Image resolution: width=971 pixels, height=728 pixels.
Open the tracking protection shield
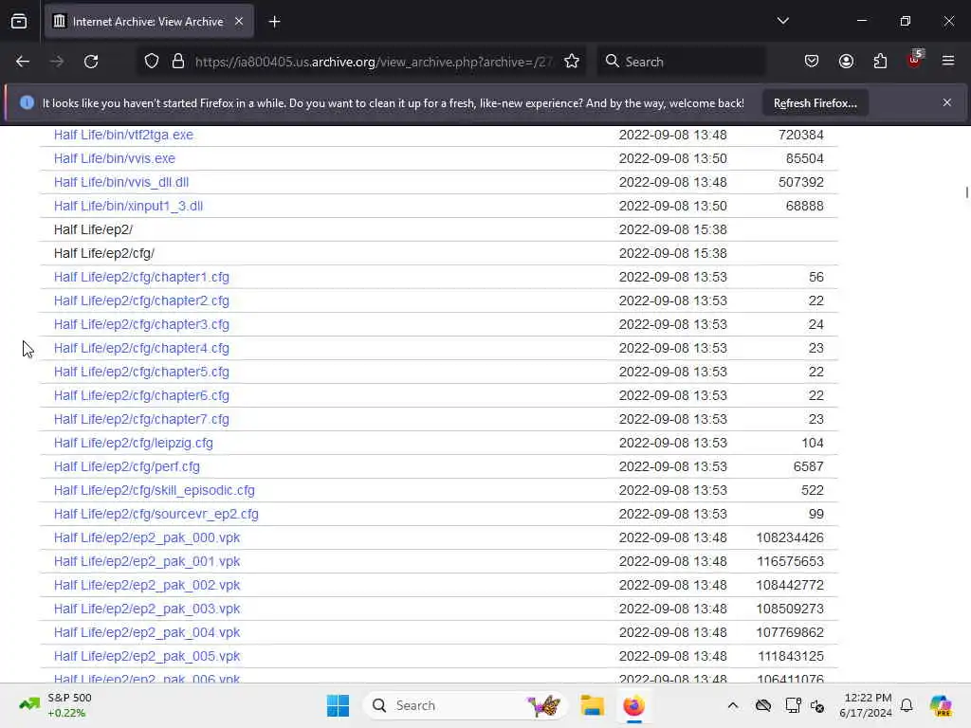(x=152, y=62)
